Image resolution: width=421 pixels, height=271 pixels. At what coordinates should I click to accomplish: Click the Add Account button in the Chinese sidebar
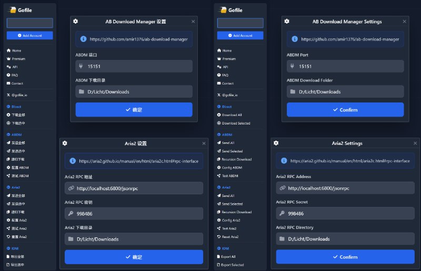[30, 35]
